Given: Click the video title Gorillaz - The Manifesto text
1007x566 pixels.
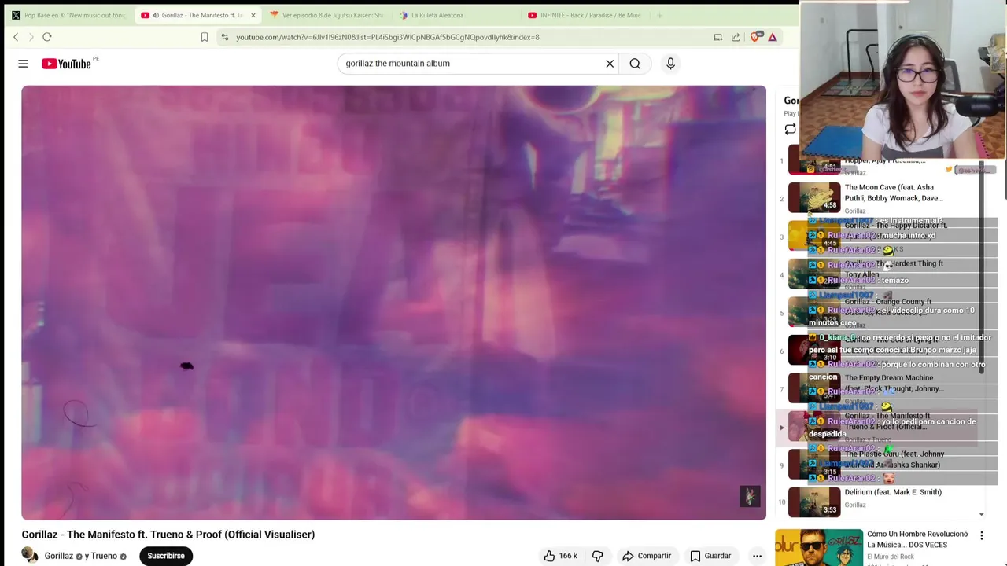Looking at the screenshot, I should pyautogui.click(x=168, y=535).
